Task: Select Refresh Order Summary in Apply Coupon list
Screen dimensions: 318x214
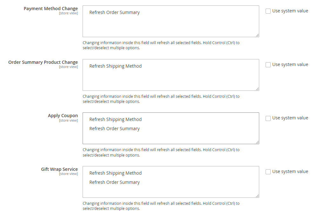Action: (114, 129)
